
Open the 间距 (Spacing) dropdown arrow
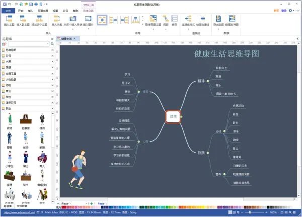[x=166, y=29]
